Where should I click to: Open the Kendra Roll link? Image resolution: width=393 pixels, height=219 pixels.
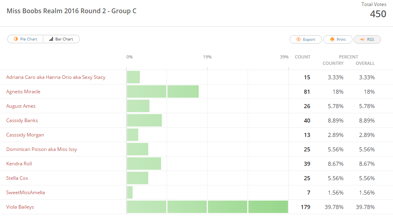coord(19,164)
